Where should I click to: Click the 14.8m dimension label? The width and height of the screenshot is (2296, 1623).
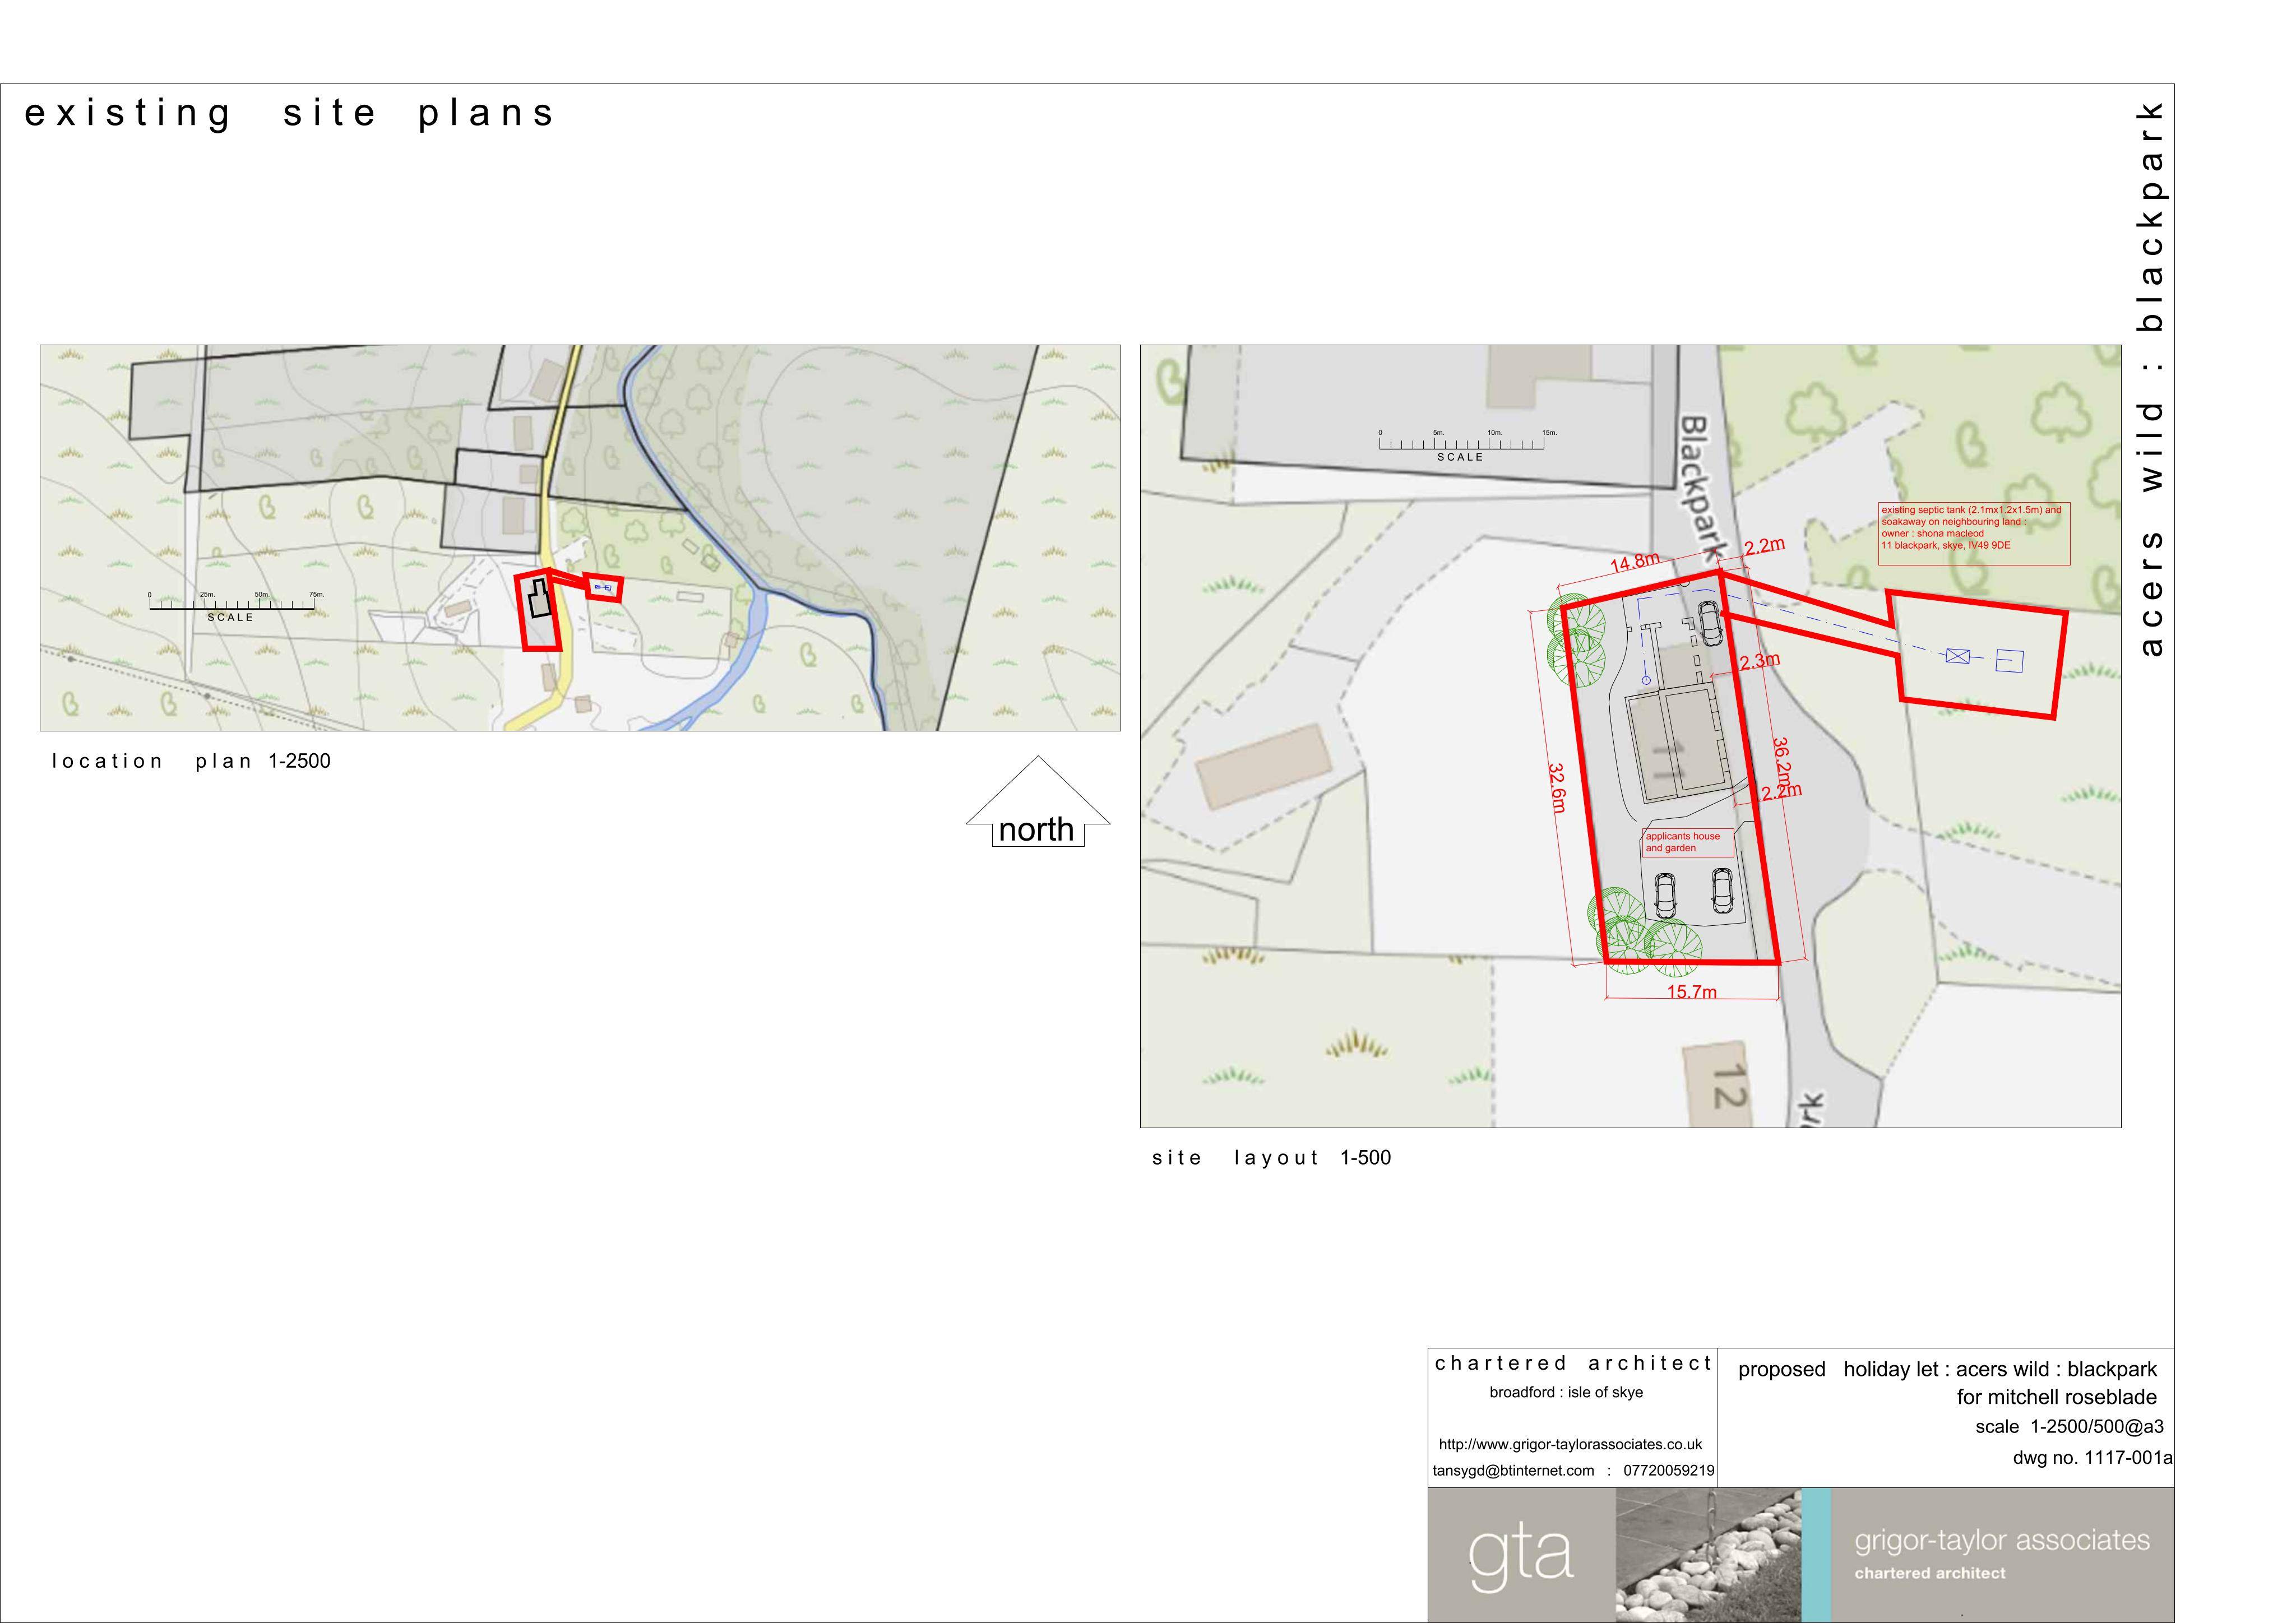pos(1634,563)
